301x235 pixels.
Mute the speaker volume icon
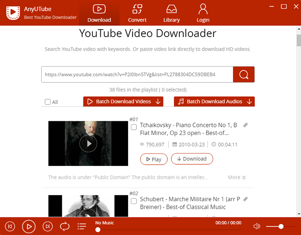click(x=257, y=226)
